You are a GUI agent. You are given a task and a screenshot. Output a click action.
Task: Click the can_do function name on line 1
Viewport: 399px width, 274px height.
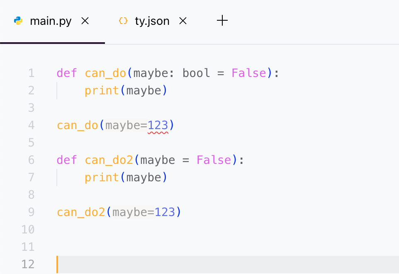(x=105, y=73)
